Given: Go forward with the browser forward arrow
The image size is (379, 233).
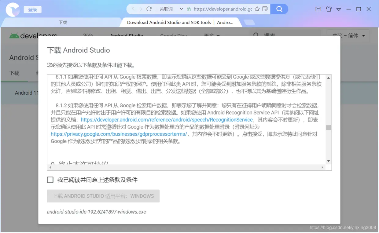Looking at the screenshot, I should pos(141,9).
